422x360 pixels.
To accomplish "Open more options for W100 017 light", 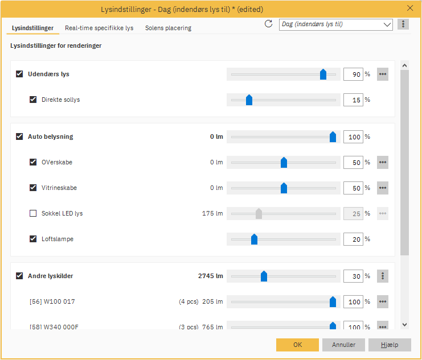I will [383, 301].
